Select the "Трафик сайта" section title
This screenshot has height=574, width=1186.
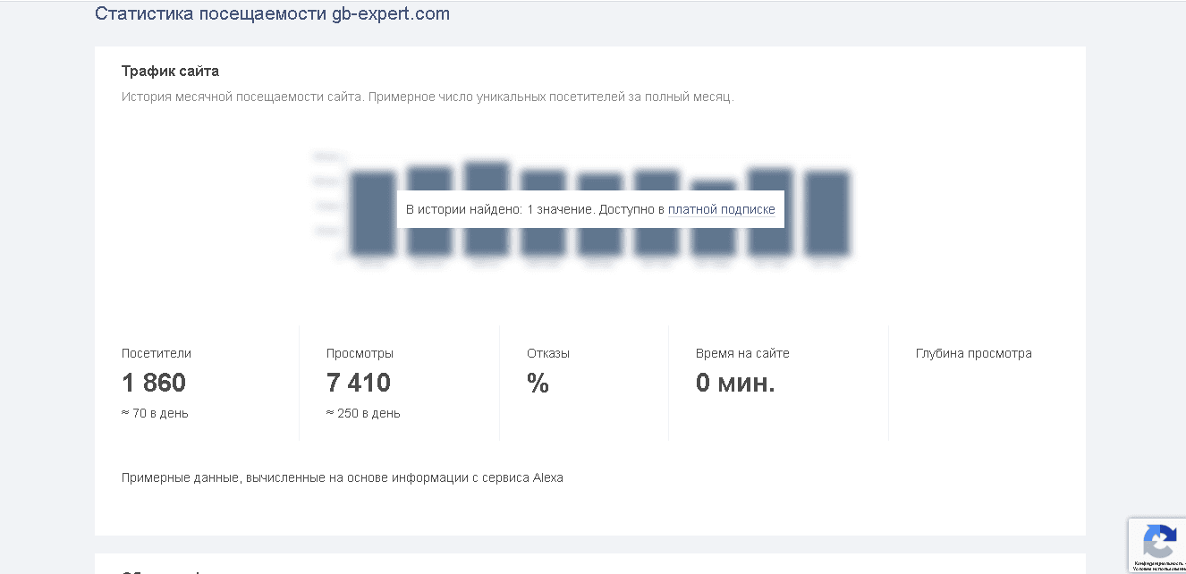(170, 71)
